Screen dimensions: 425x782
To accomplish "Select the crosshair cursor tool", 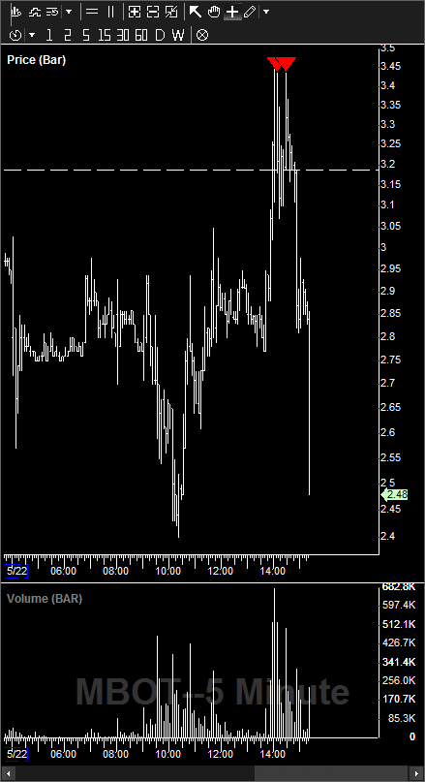I will point(232,12).
